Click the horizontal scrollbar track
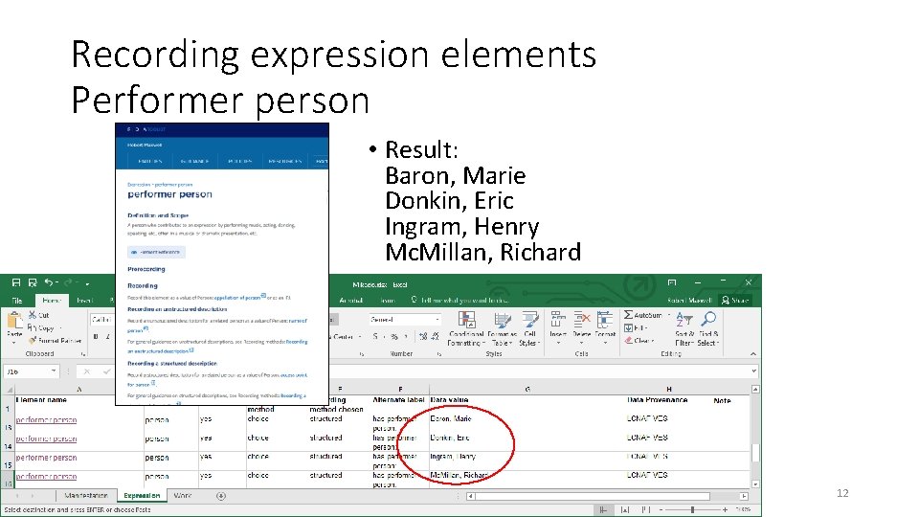919x517 pixels. (607, 496)
